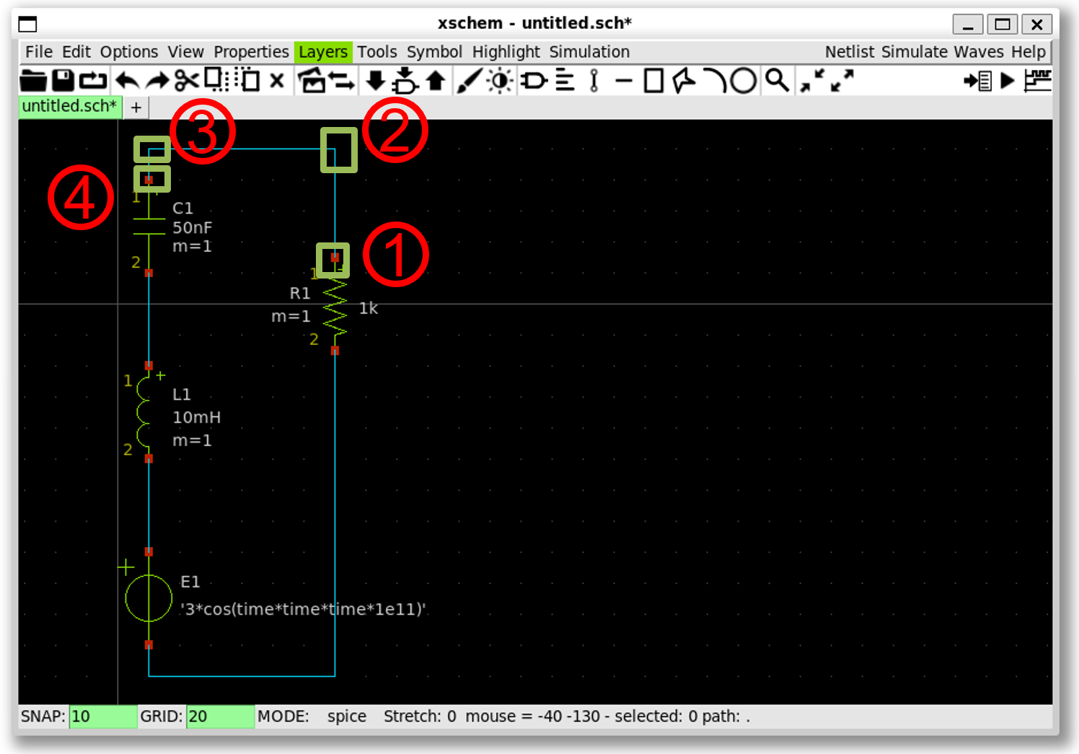This screenshot has height=754, width=1079.
Task: Add a new tab with plus button
Action: point(136,108)
